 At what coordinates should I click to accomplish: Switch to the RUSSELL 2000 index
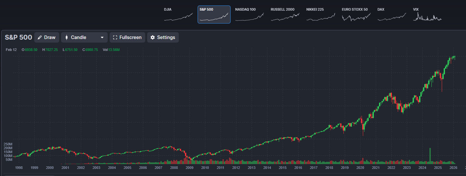[285, 15]
